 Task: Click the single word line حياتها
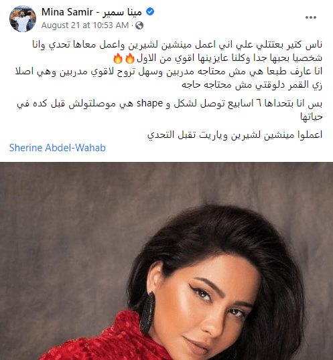(x=312, y=116)
